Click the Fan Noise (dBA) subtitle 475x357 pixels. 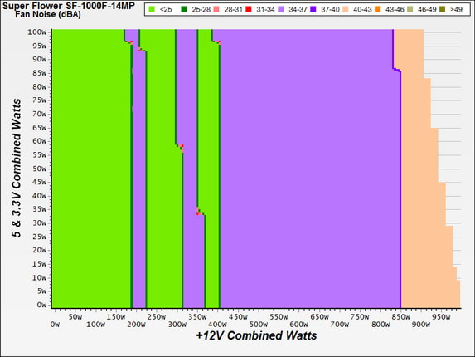click(48, 14)
